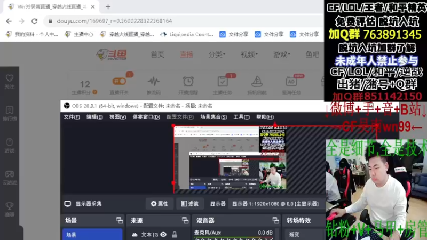
Task: Click the 显示器采集 source label
Action: (89, 204)
